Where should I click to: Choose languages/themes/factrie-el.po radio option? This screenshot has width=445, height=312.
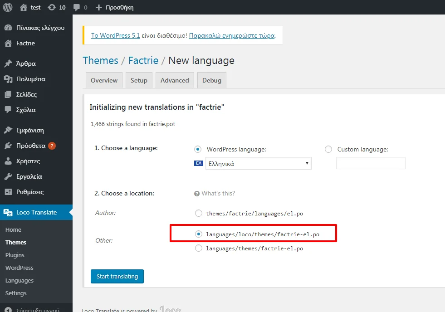[x=198, y=248]
